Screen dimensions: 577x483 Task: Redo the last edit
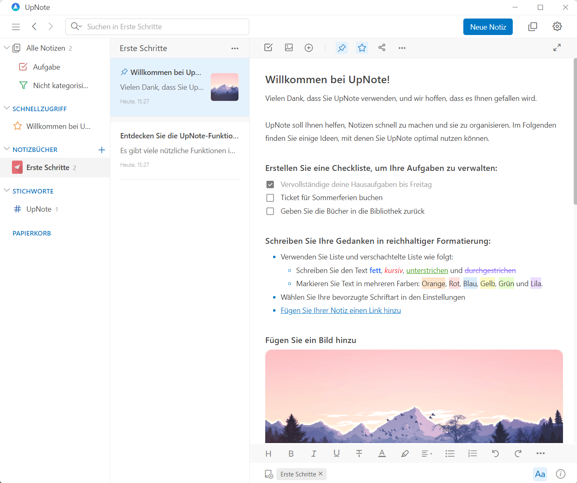[x=518, y=453]
